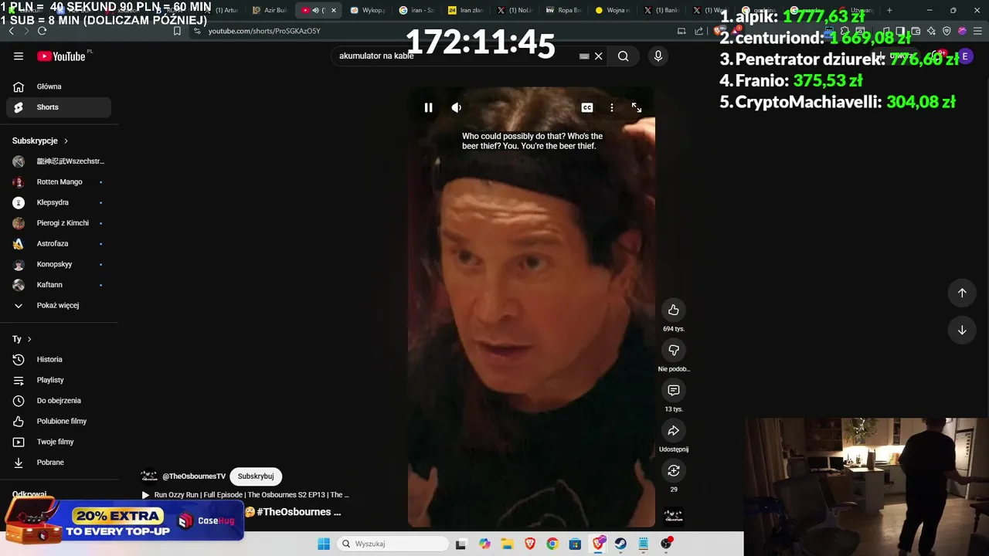Reload the page with the browser refresh
Image resolution: width=989 pixels, height=556 pixels.
pyautogui.click(x=42, y=31)
